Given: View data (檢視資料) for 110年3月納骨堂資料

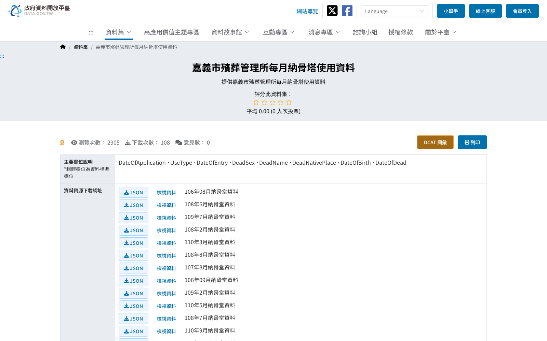Looking at the screenshot, I should pos(166,243).
